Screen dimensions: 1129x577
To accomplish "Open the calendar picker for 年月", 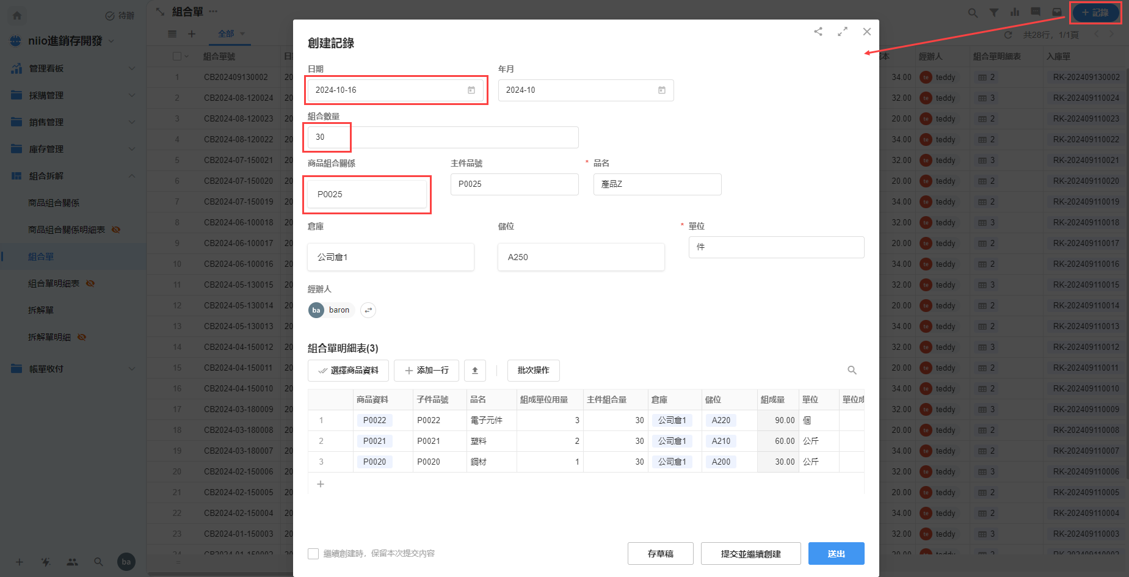I will point(662,90).
